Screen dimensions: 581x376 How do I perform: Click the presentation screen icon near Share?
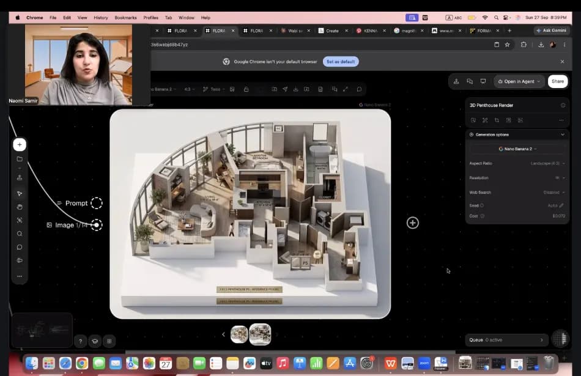click(483, 81)
